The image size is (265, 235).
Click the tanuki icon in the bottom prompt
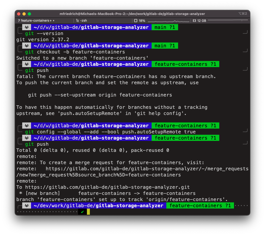pos(26,205)
